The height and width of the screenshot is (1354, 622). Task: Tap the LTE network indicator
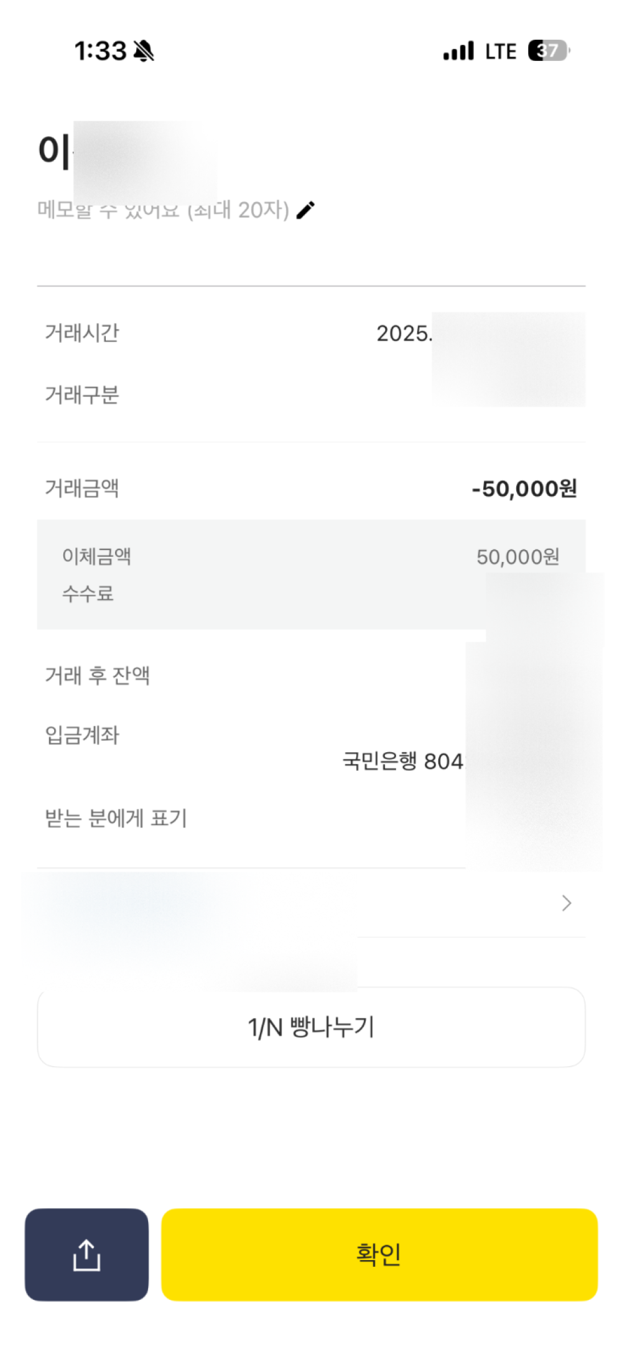coord(501,51)
